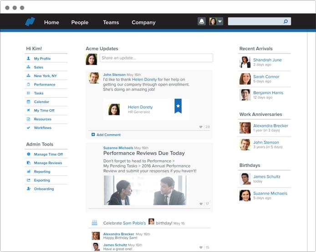
Task: Open Manage Reviews under Admin Tools
Action: [x=48, y=163]
